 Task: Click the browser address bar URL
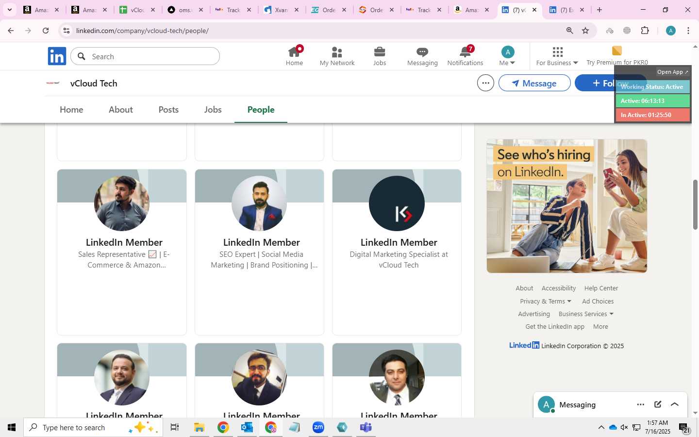[x=142, y=31]
